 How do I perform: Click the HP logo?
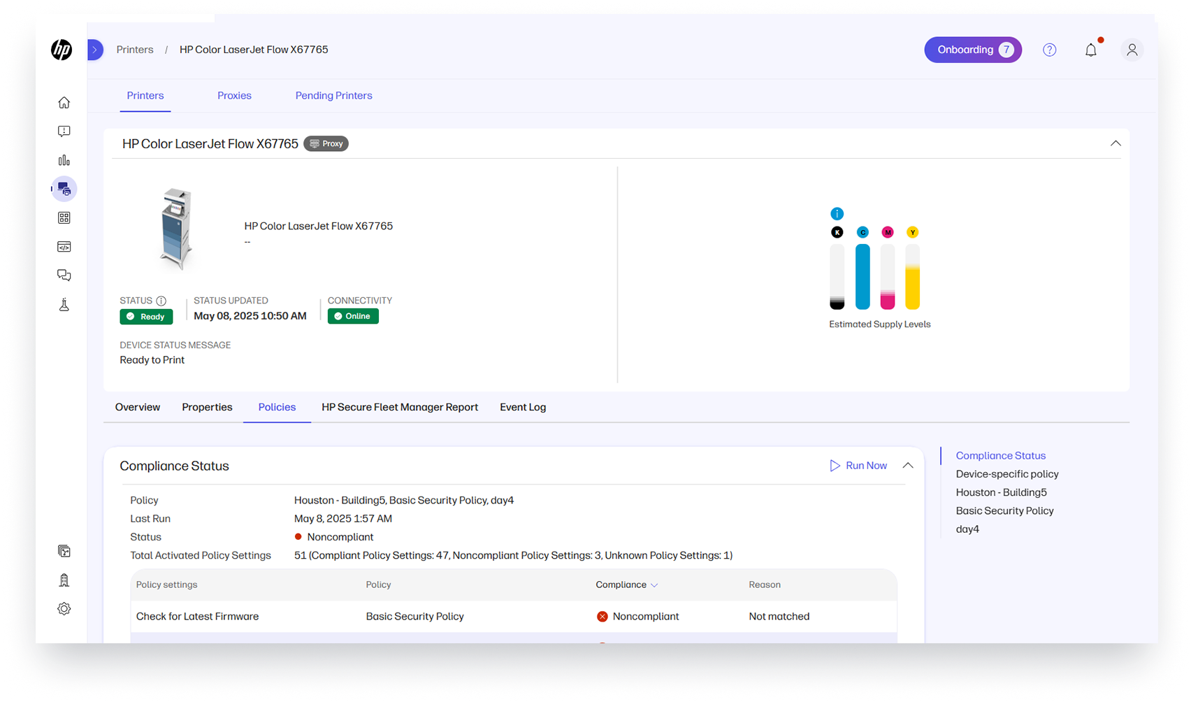pos(62,50)
